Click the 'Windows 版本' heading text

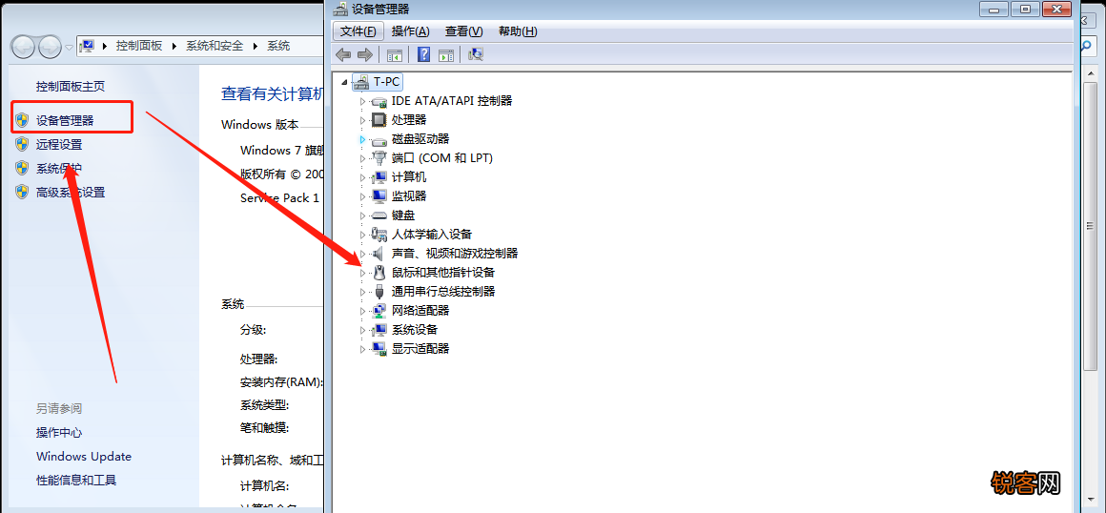click(259, 124)
